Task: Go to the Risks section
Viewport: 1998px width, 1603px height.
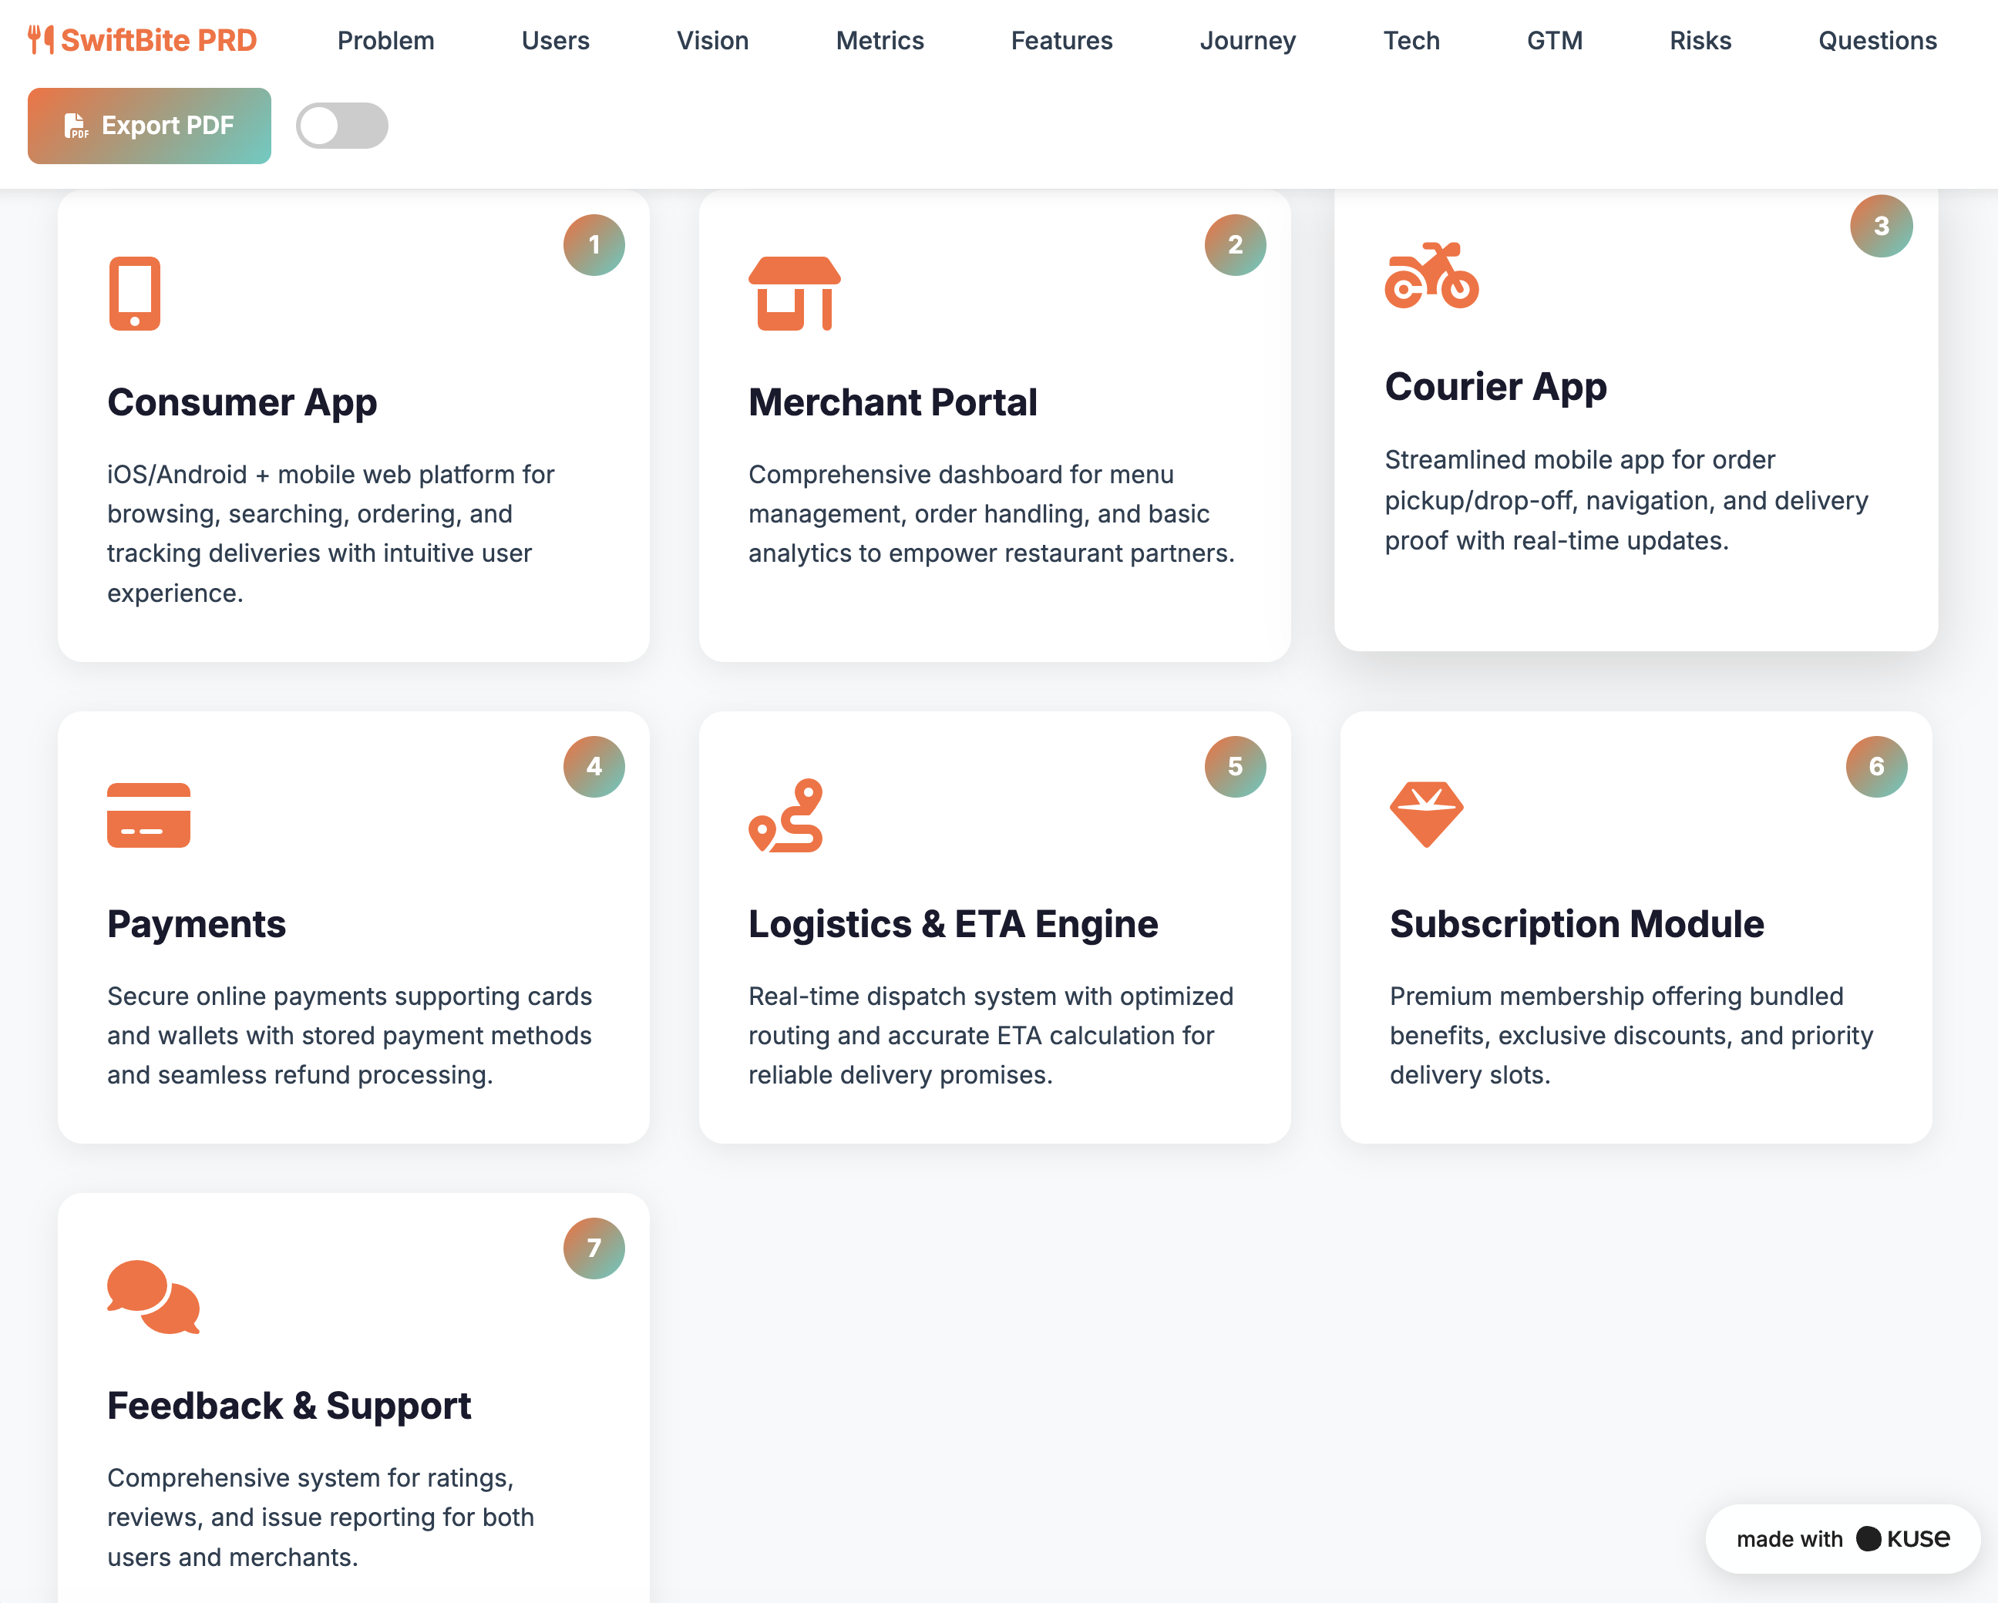Action: coord(1700,41)
